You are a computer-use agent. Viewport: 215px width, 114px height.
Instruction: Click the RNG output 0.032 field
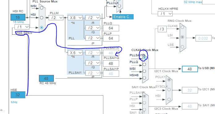pyautogui.click(x=204, y=38)
